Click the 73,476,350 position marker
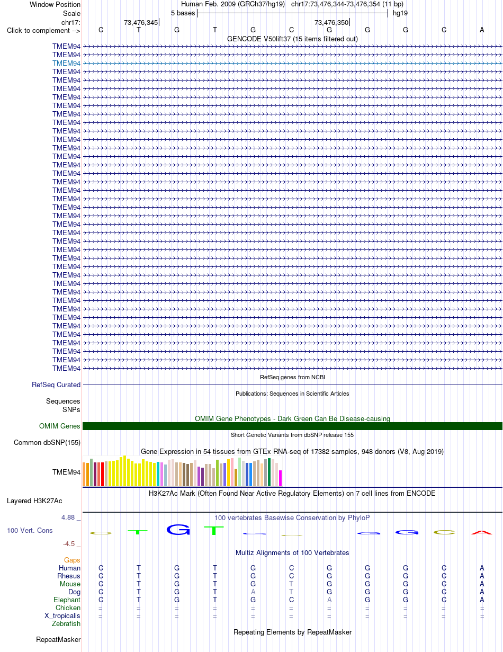The height and width of the screenshot is (652, 503). [331, 22]
